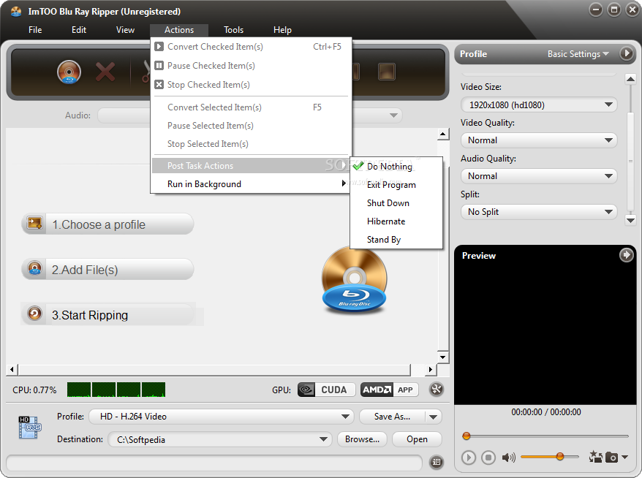Click the file list scroll down arrow
642x478 pixels.
[442, 357]
